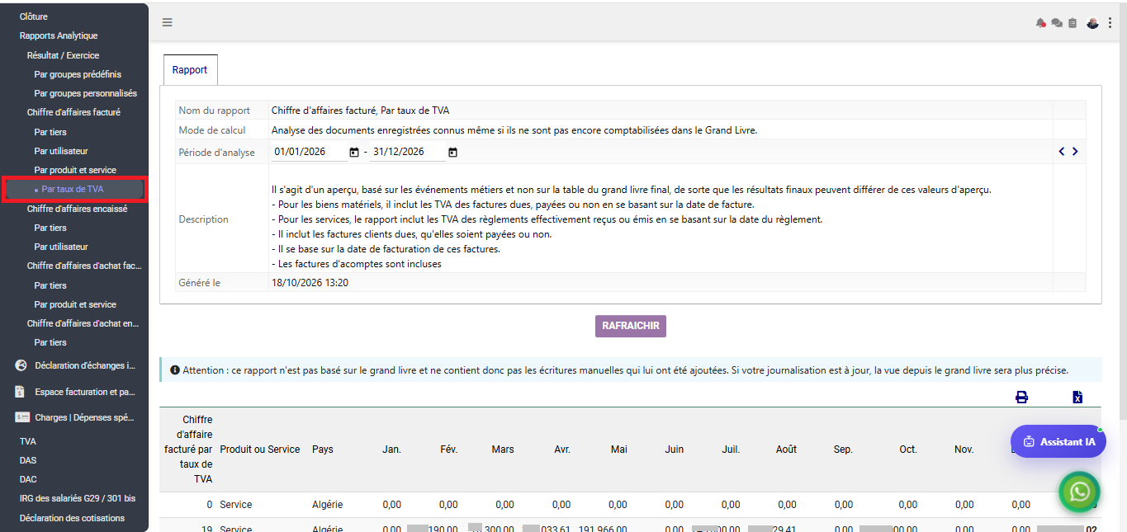This screenshot has width=1127, height=532.
Task: Click the card icon beside Charges | Dépenses
Action: coord(21,417)
